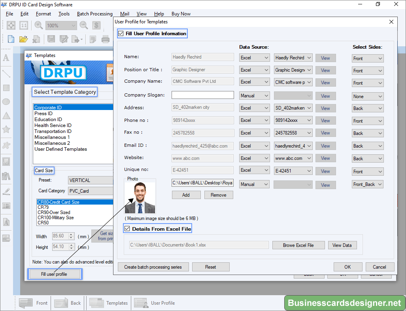Screen dimensions: 406x311
Task: Click Browe Excel File button
Action: [298, 245]
